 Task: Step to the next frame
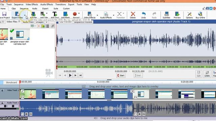(x=75, y=75)
